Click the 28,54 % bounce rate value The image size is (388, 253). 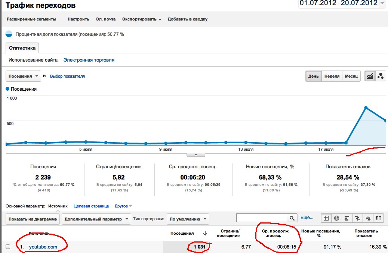coord(348,177)
